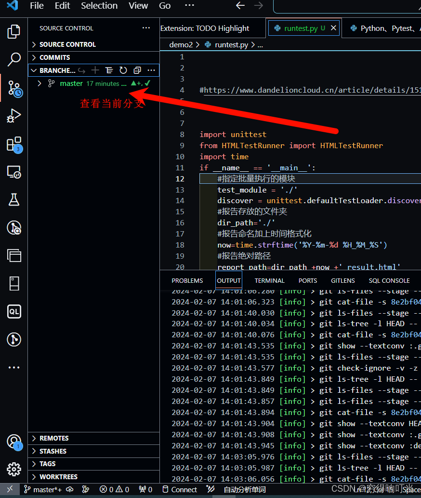Open demo2 in the breadcrumb path
The height and width of the screenshot is (498, 421).
[181, 44]
